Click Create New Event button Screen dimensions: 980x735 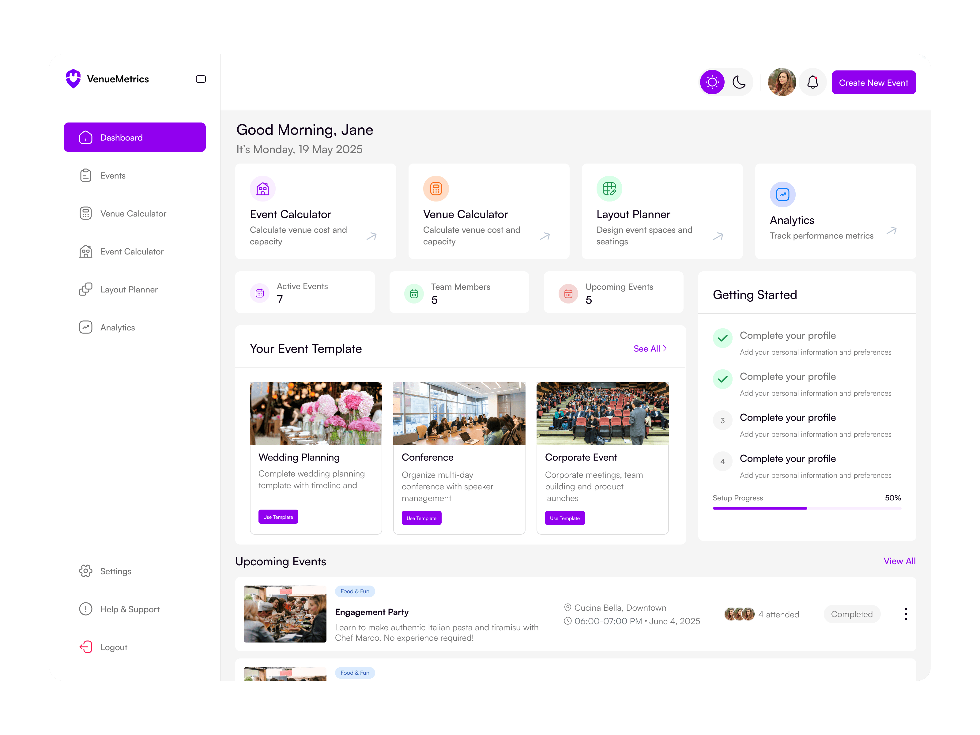873,82
